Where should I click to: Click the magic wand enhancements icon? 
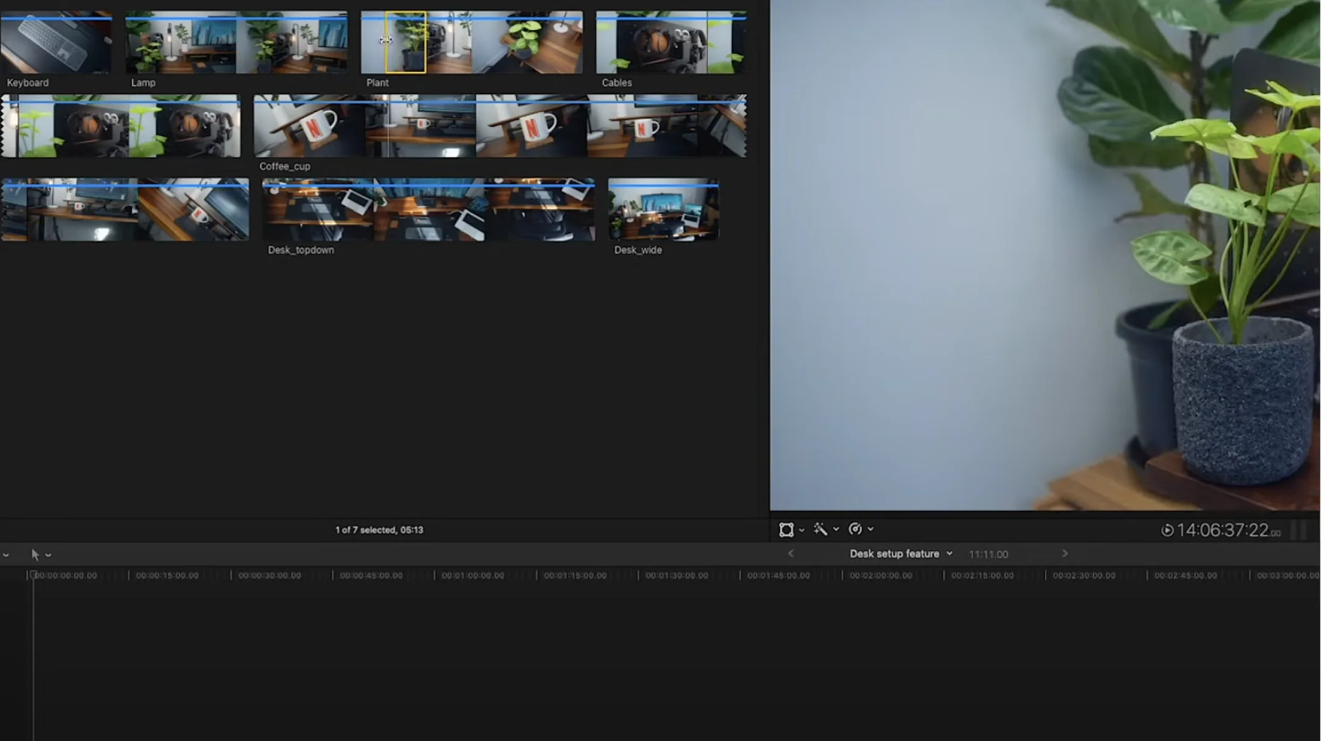click(820, 529)
